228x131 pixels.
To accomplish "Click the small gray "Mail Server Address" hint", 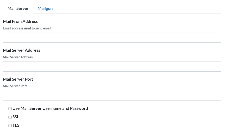I will (x=18, y=57).
